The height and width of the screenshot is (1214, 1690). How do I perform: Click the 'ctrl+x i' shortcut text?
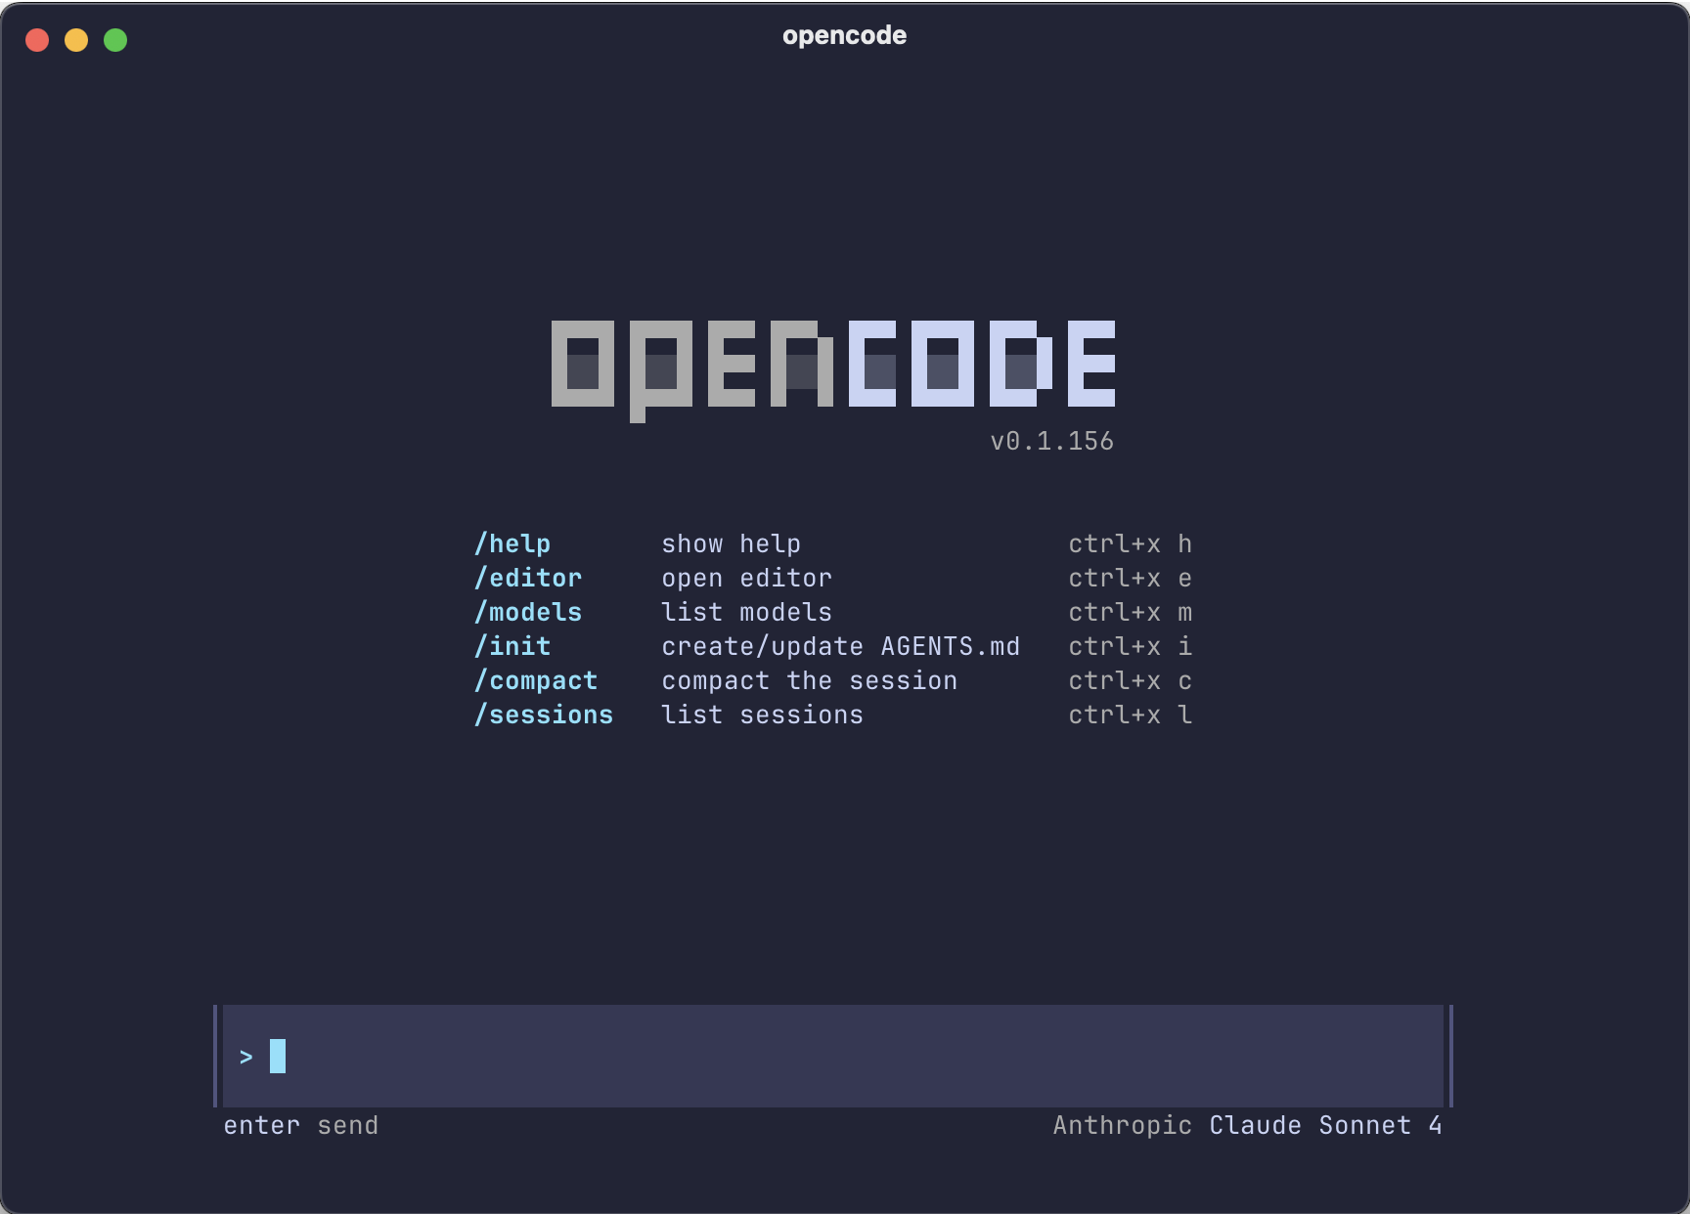[1131, 646]
